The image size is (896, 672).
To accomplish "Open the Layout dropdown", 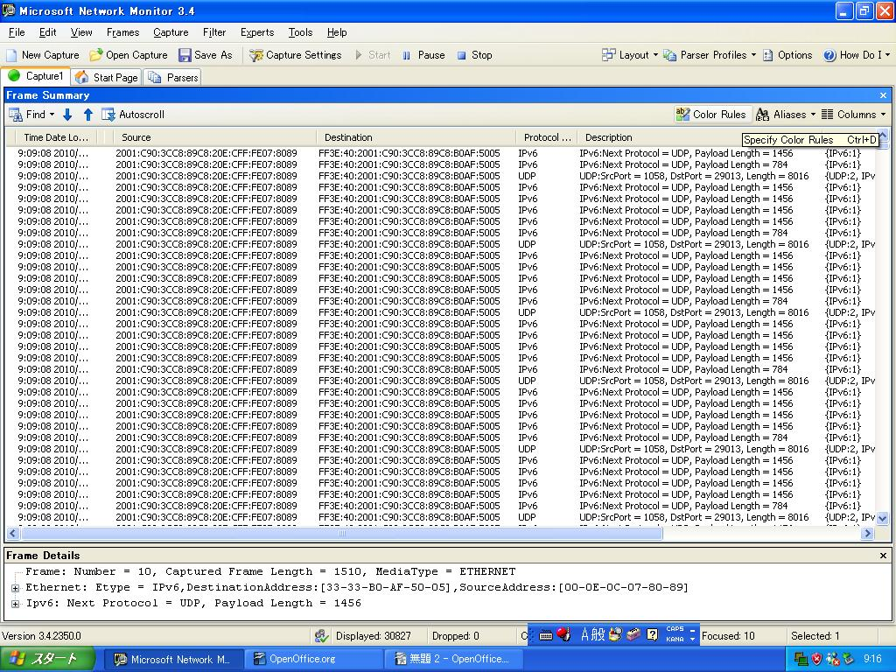I will 630,55.
